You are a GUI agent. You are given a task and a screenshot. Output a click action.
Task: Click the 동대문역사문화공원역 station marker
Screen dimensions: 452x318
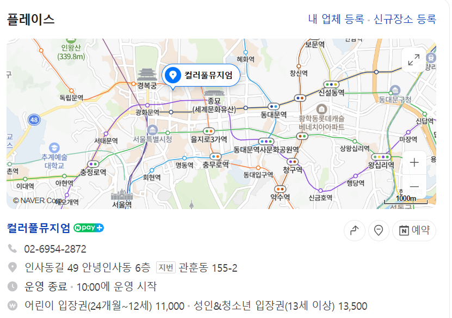click(x=266, y=142)
